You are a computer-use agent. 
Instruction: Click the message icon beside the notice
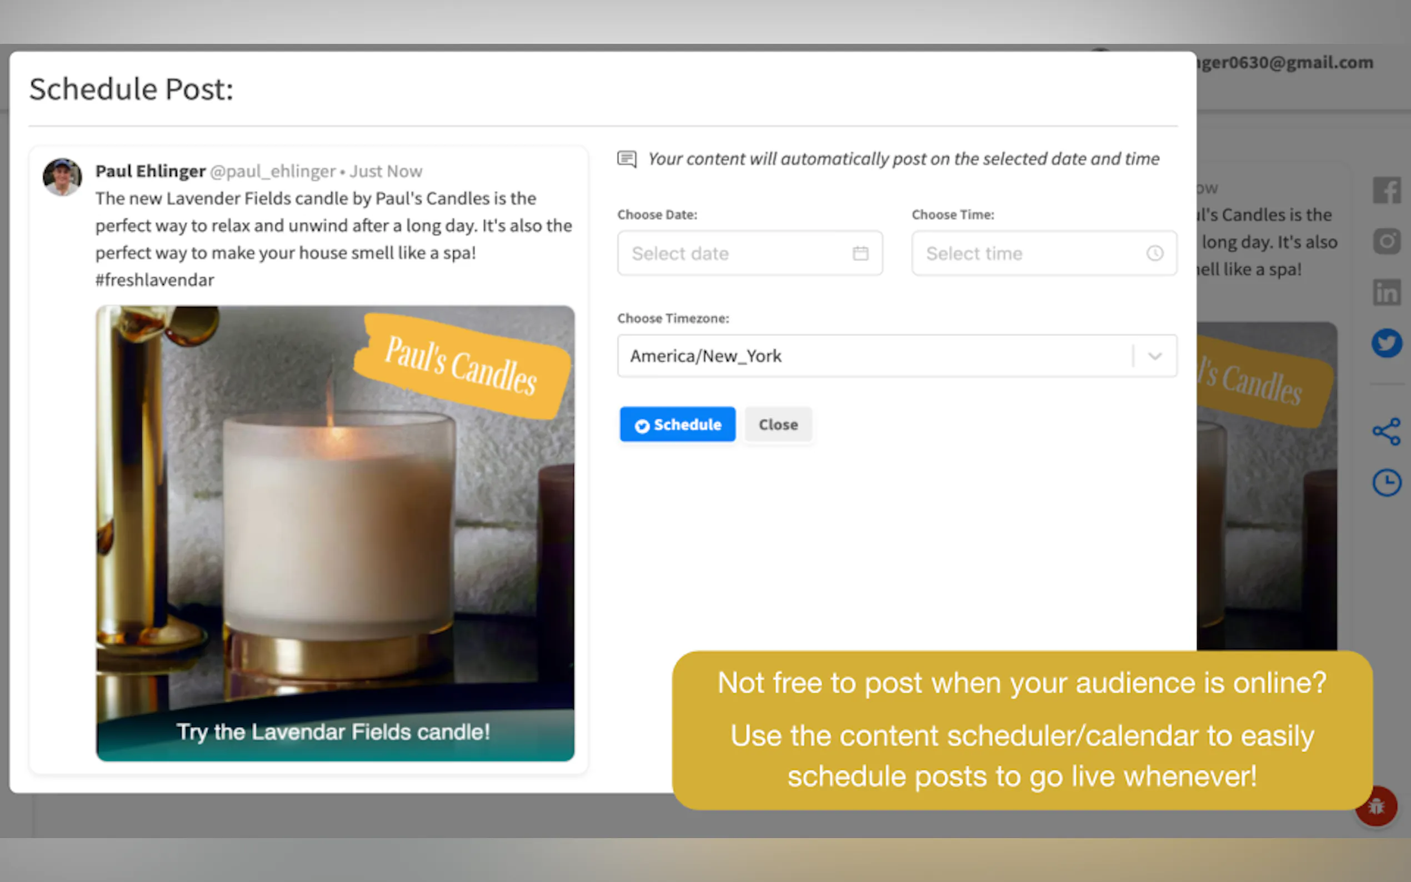click(x=627, y=159)
